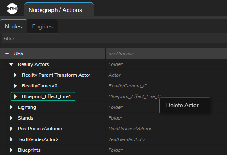Screen dimensions: 227x155
Task: Expand Reality Parent Transform Actor node
Action: click(x=15, y=75)
